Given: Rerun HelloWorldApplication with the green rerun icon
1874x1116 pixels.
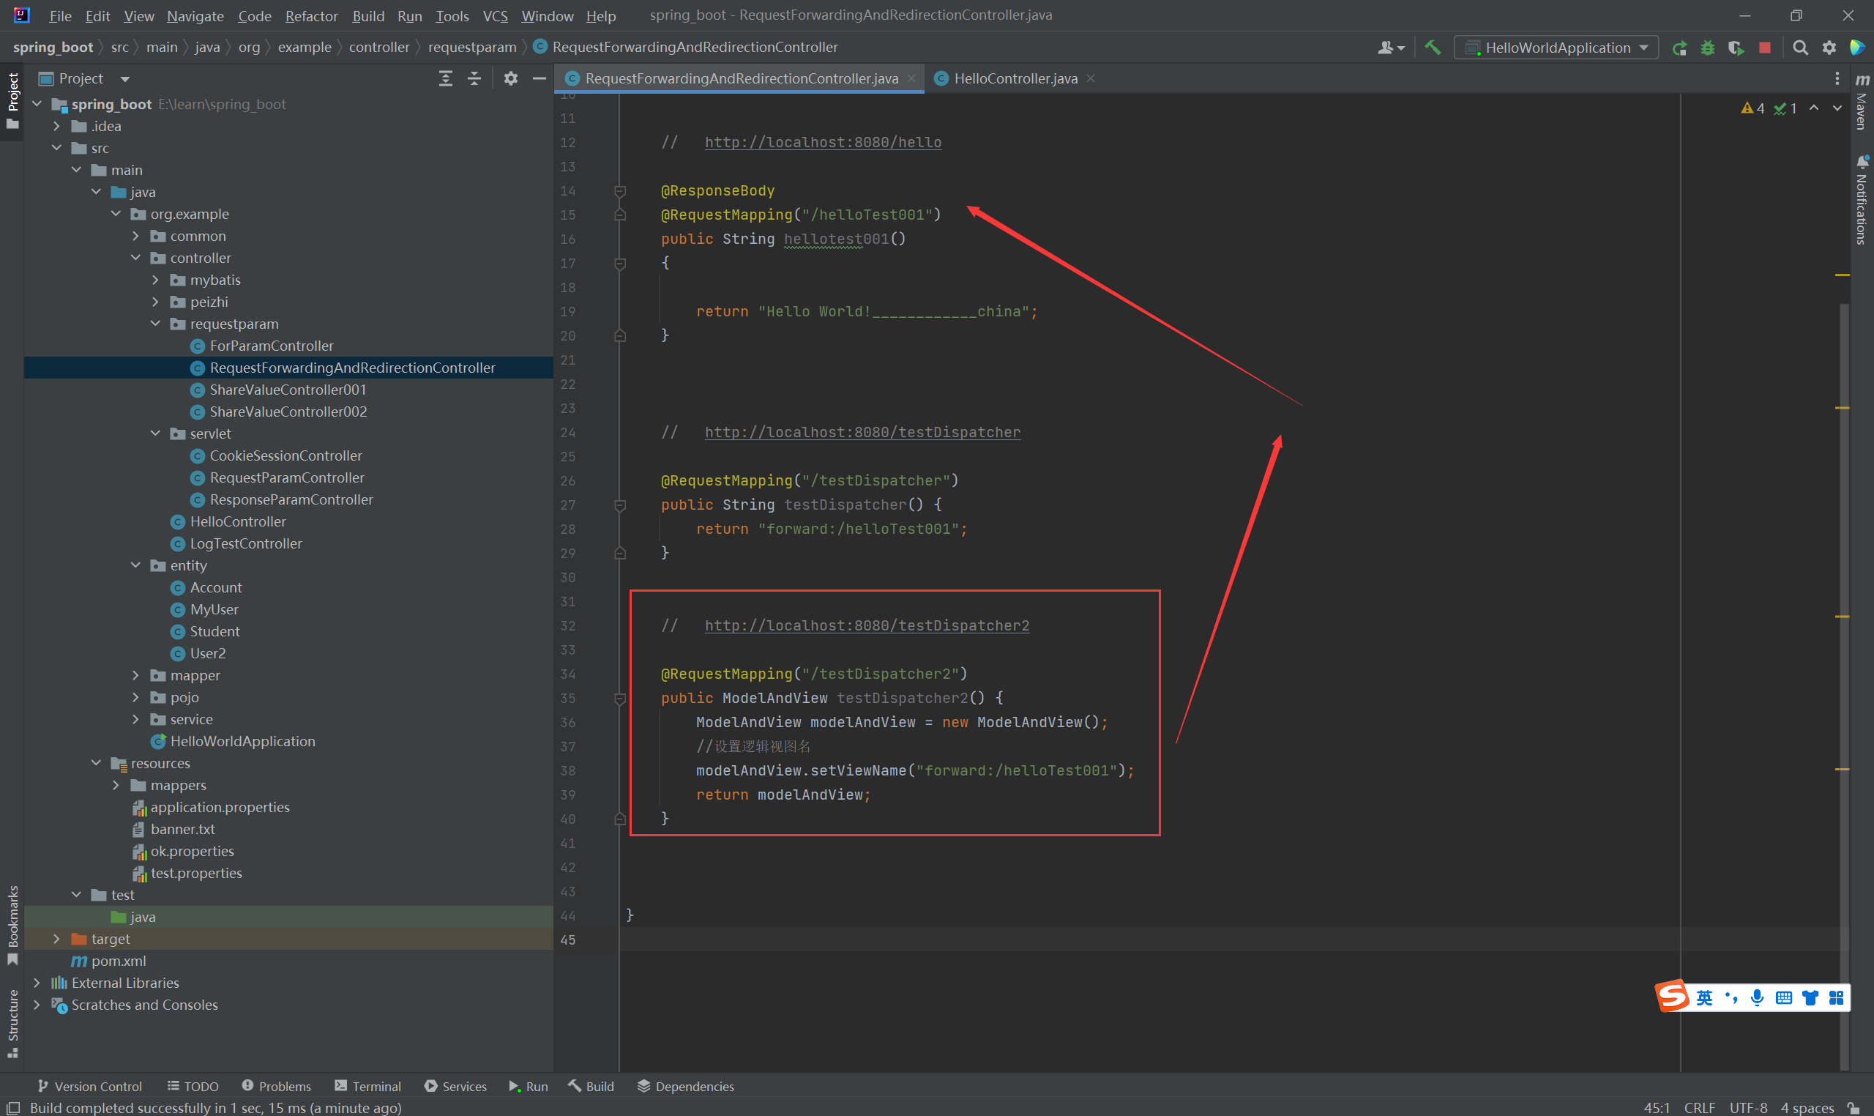Looking at the screenshot, I should [x=1679, y=48].
